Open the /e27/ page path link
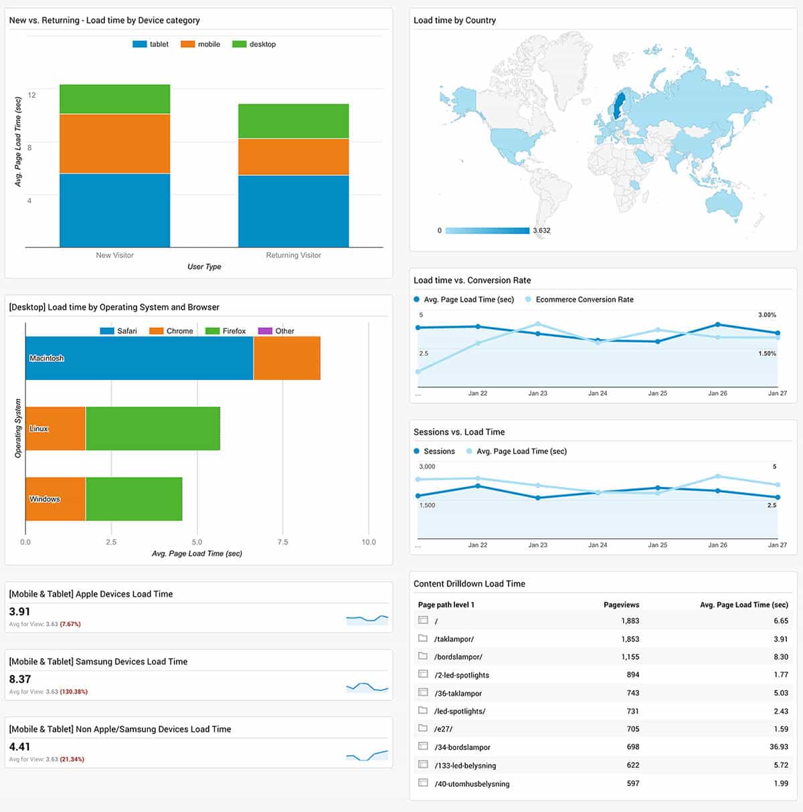803x812 pixels. (443, 729)
